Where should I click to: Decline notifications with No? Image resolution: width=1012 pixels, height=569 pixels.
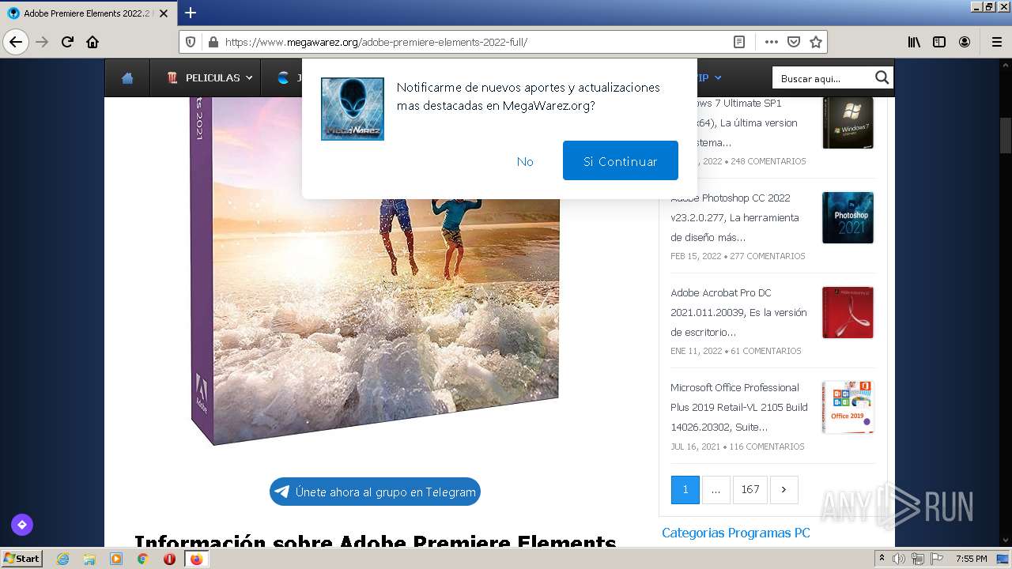(525, 161)
